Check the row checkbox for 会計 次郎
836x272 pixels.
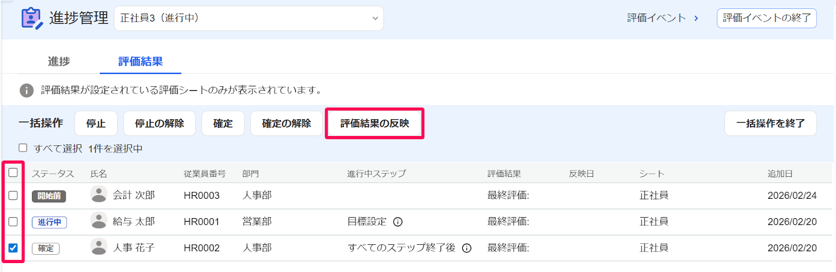click(x=13, y=196)
